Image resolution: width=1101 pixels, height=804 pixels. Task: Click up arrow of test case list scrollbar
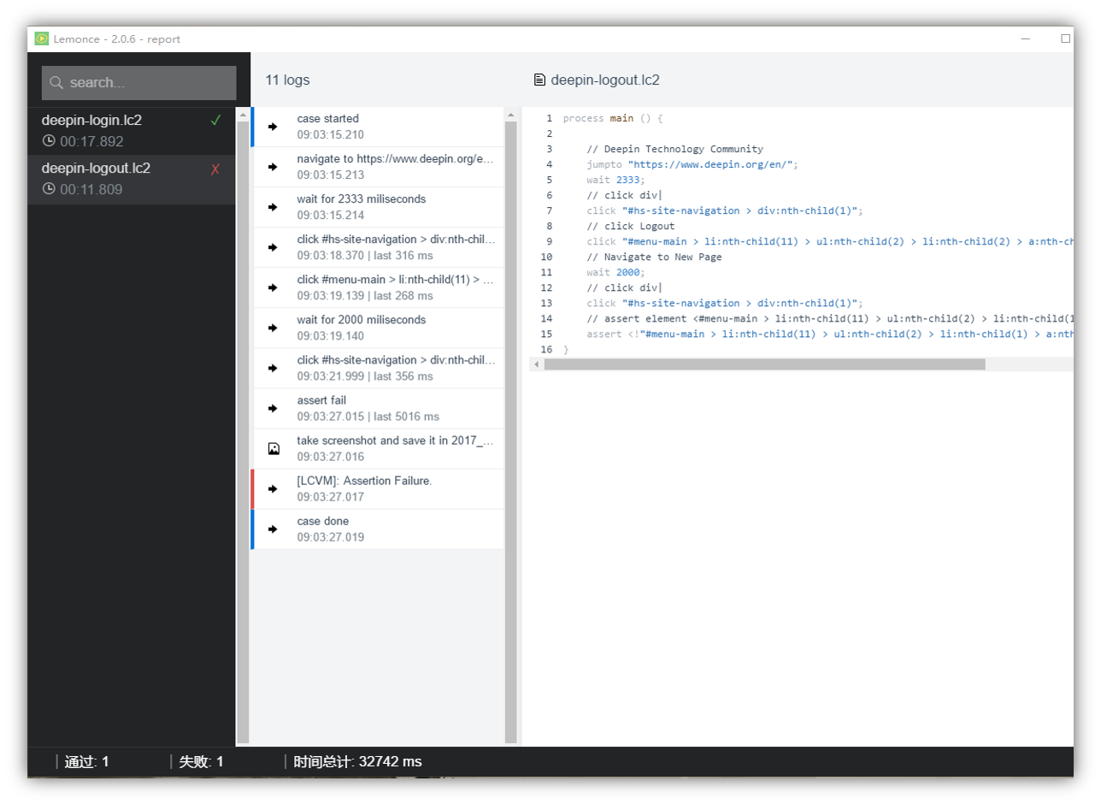[x=243, y=115]
